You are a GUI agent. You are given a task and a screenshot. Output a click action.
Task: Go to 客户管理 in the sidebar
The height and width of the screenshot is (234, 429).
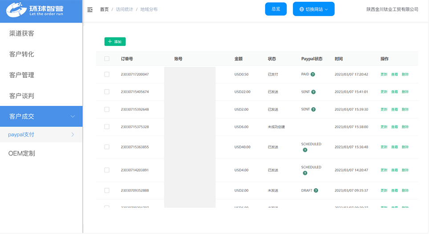(22, 75)
